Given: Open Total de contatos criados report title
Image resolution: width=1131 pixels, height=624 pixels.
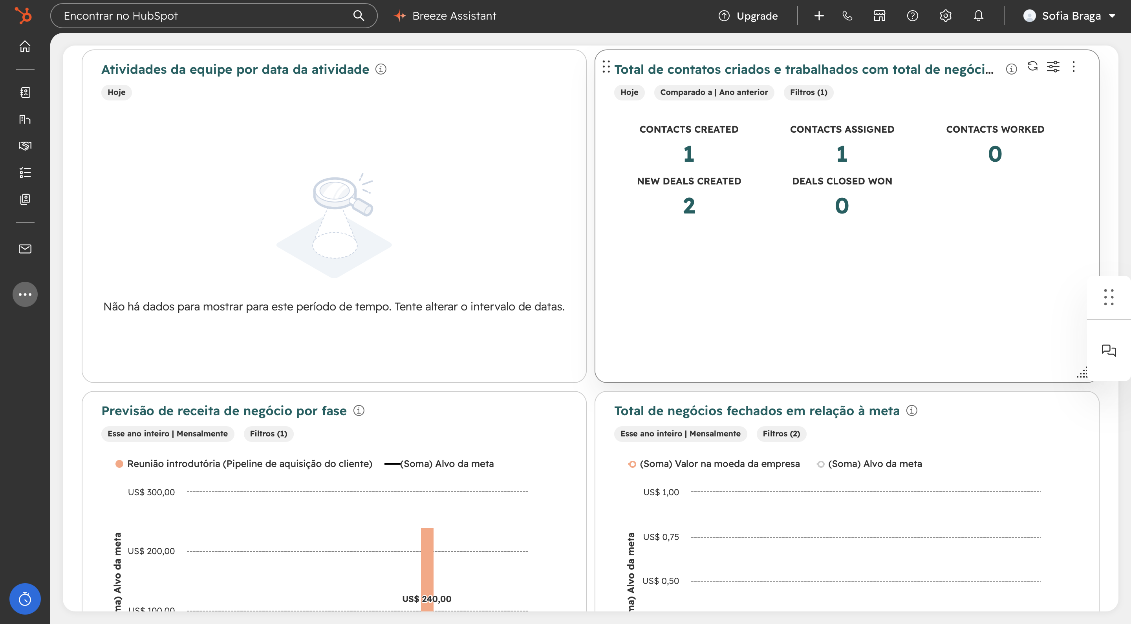Looking at the screenshot, I should click(803, 69).
